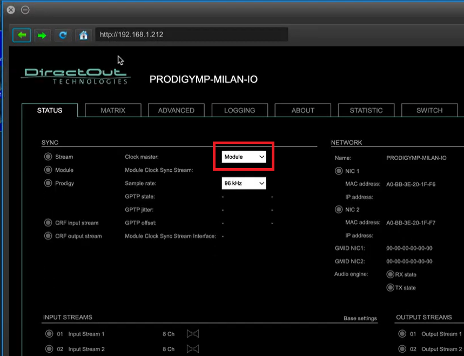Click Input Stream 1 stereo icon

pos(193,334)
